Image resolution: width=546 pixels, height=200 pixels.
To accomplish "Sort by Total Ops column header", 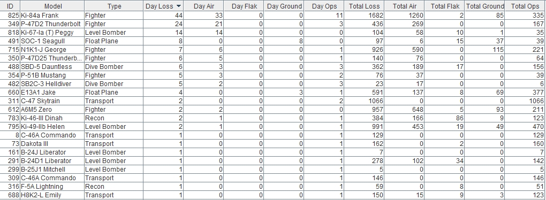I will (x=525, y=6).
